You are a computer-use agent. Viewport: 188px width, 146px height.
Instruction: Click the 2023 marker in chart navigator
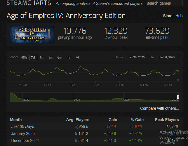click(77, 100)
